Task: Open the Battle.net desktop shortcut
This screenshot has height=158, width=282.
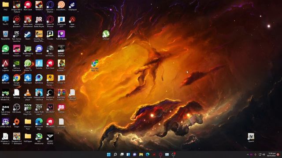Action: coord(6,79)
